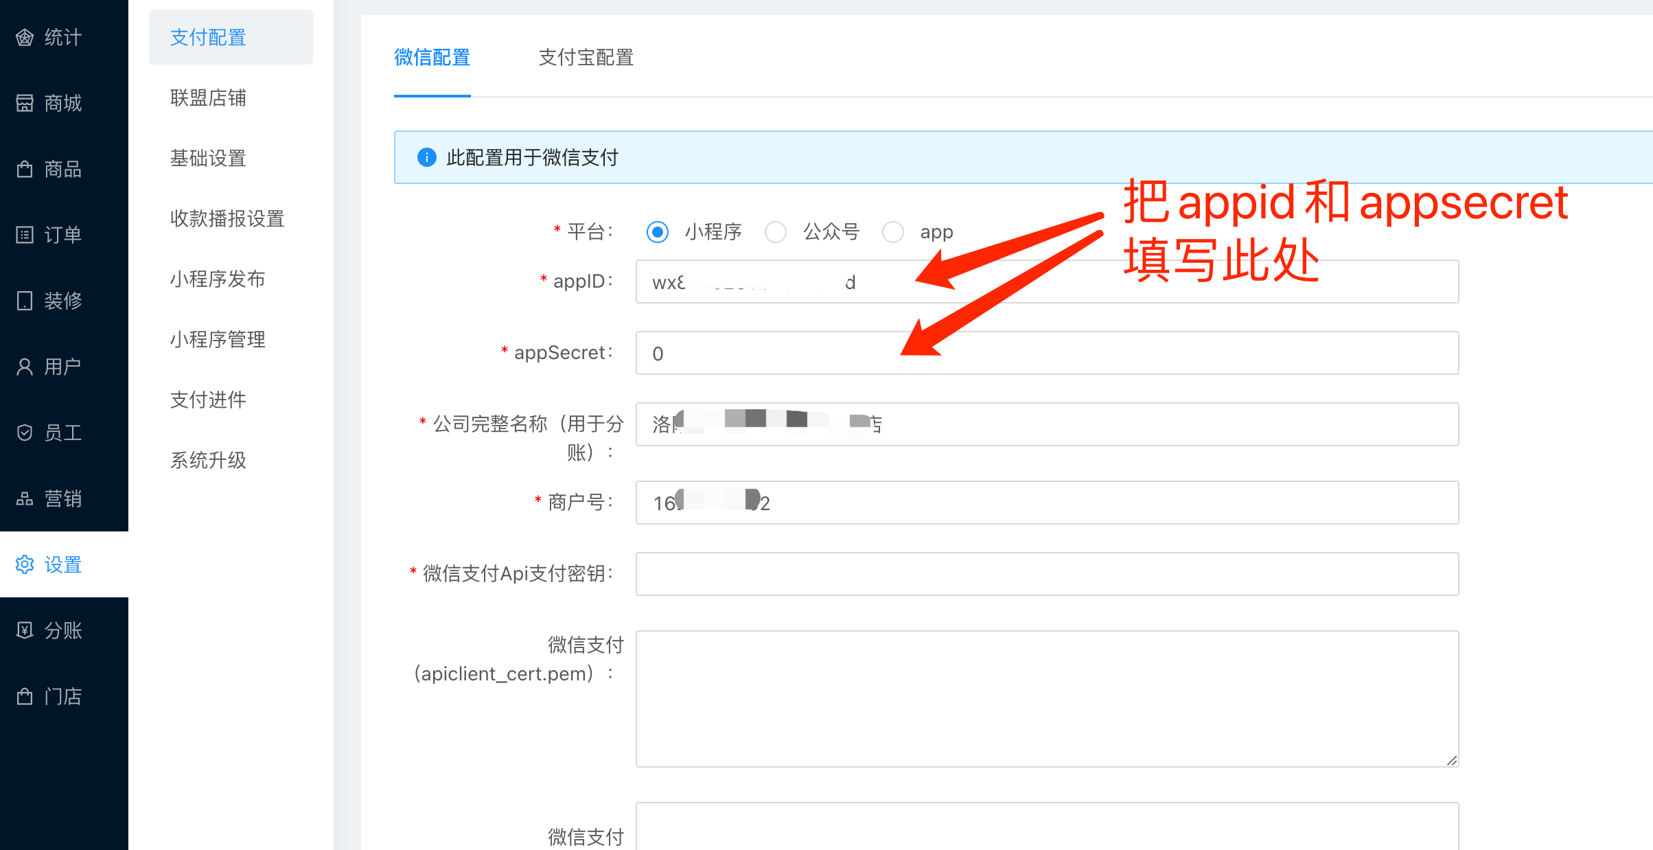Viewport: 1653px width, 850px height.
Task: Click the 商城 mall icon in sidebar
Action: pyautogui.click(x=25, y=103)
